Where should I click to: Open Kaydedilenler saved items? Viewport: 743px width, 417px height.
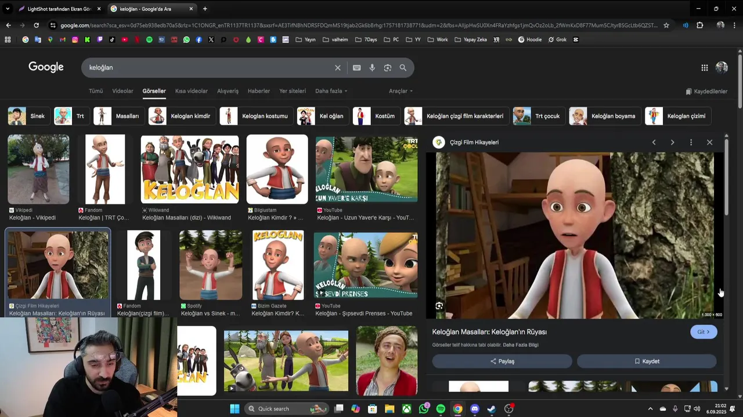pos(706,92)
